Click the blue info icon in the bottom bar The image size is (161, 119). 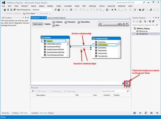[134, 113]
